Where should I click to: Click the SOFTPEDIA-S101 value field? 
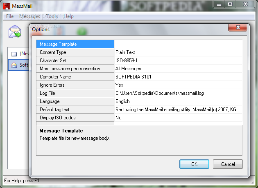point(178,77)
